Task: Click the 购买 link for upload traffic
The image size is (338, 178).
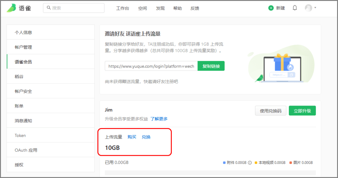Action: pyautogui.click(x=132, y=137)
